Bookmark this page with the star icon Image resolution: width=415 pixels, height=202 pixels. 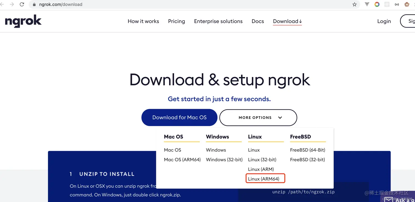(x=354, y=4)
